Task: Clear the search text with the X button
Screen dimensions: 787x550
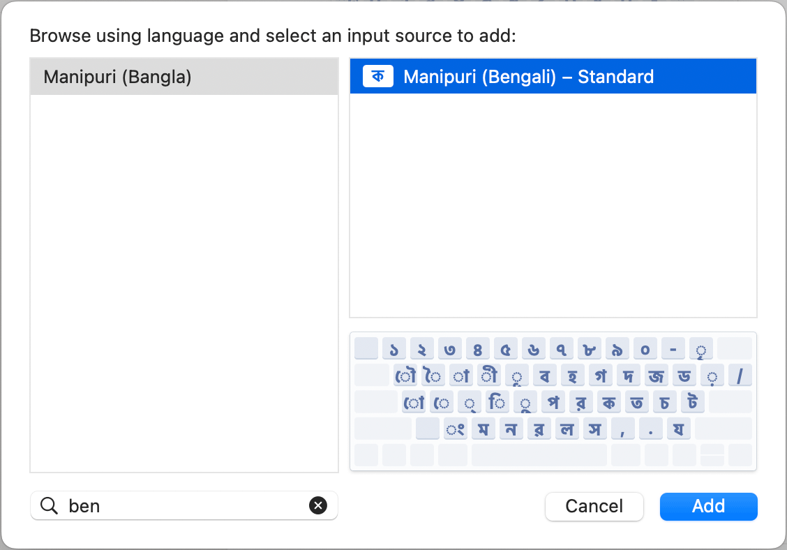Action: click(x=317, y=505)
